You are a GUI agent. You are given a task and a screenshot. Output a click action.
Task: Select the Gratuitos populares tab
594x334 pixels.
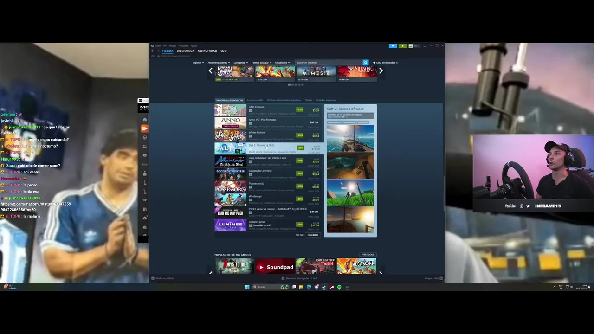point(326,100)
